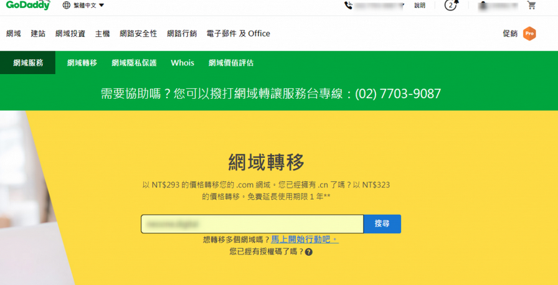
Task: Open notifications bell showing 2
Action: click(450, 6)
